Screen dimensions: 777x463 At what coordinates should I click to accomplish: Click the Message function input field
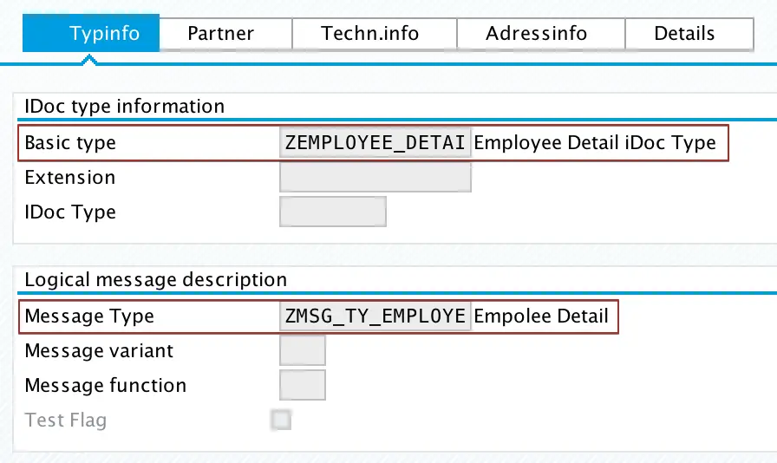coord(303,385)
